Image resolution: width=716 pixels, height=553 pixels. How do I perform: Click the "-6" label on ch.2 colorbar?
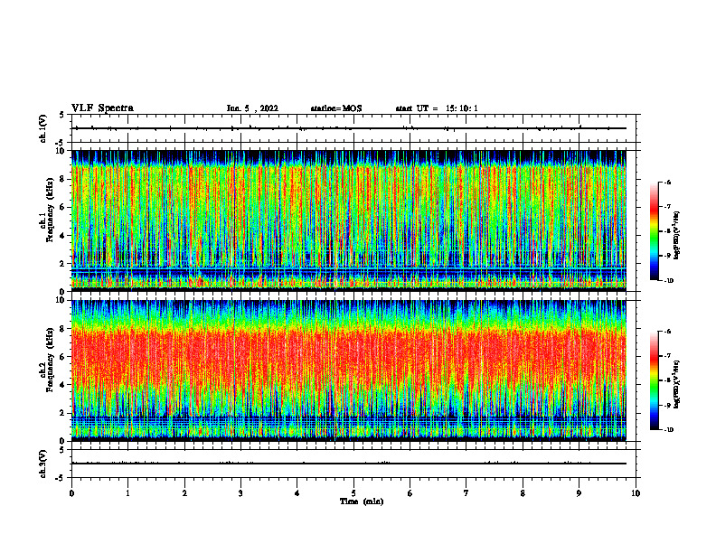(x=667, y=332)
